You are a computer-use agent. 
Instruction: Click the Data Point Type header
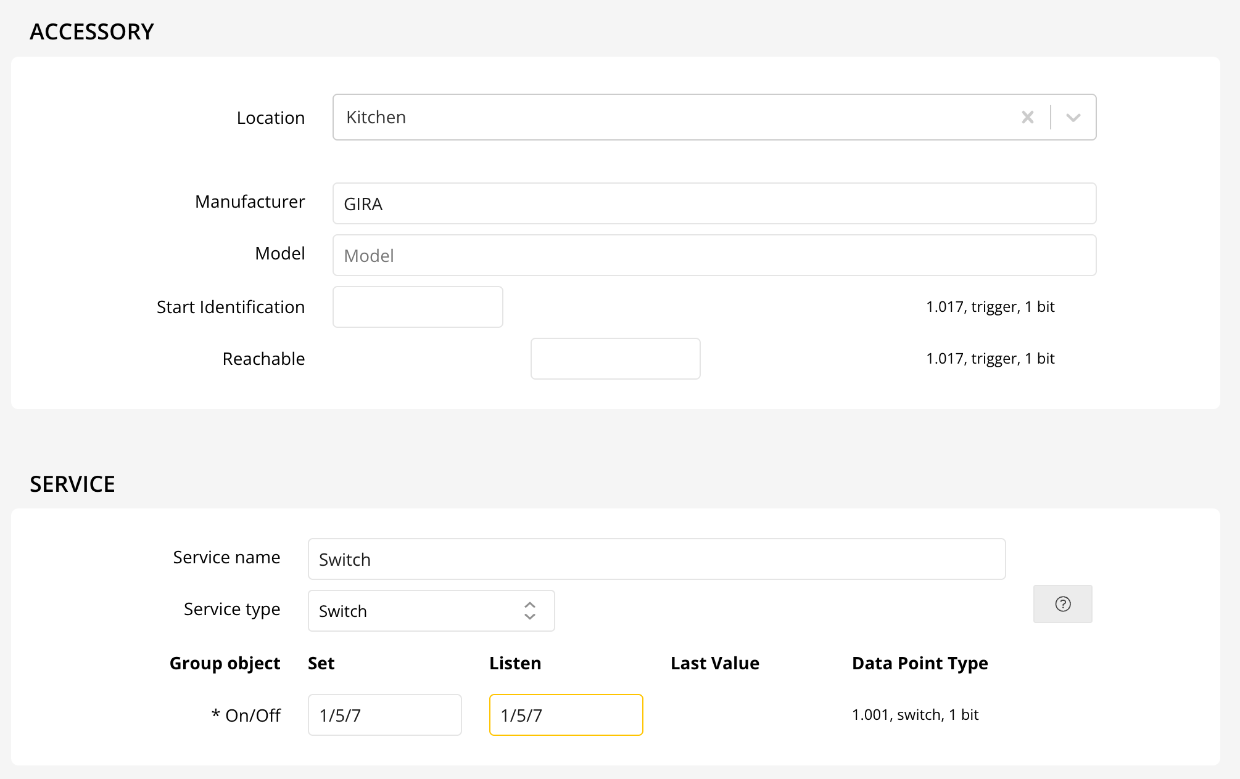click(x=919, y=663)
